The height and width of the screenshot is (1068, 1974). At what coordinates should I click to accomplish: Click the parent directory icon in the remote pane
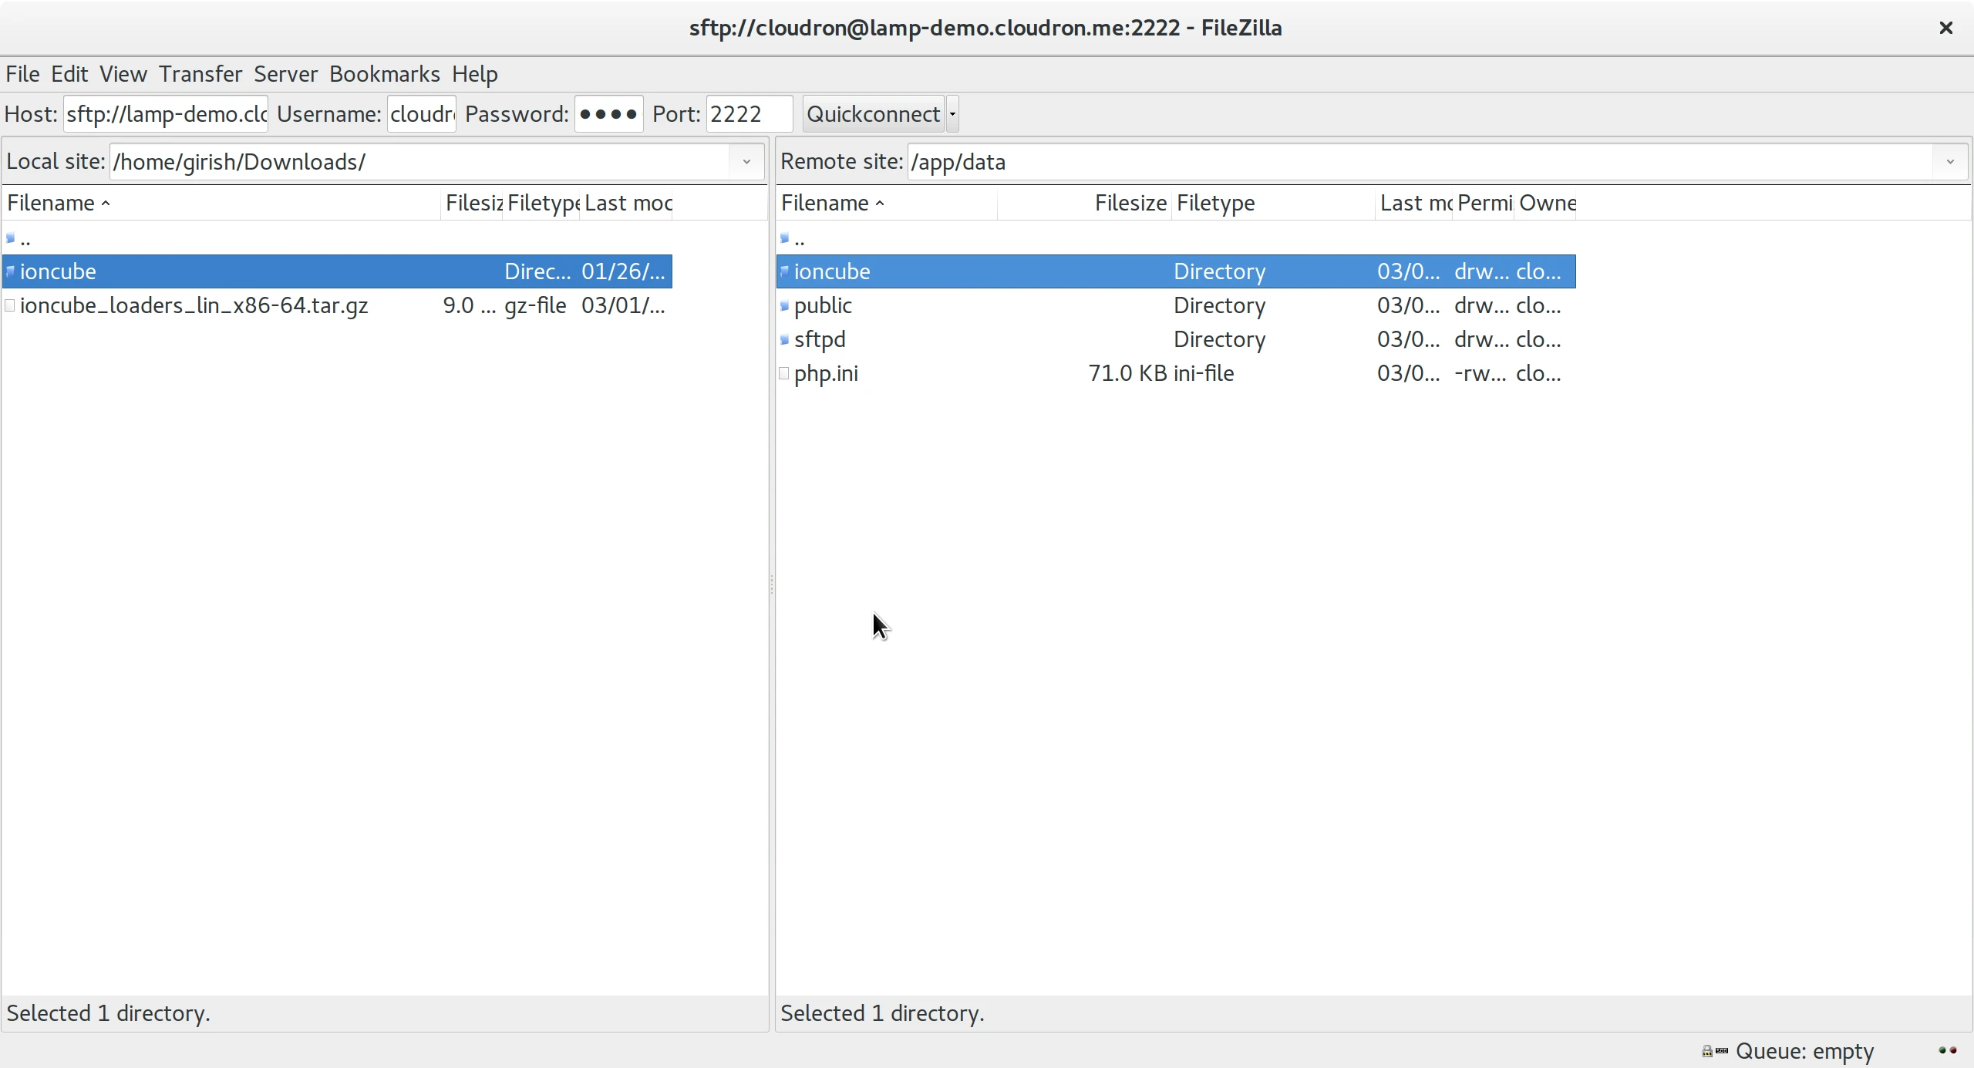(x=784, y=238)
